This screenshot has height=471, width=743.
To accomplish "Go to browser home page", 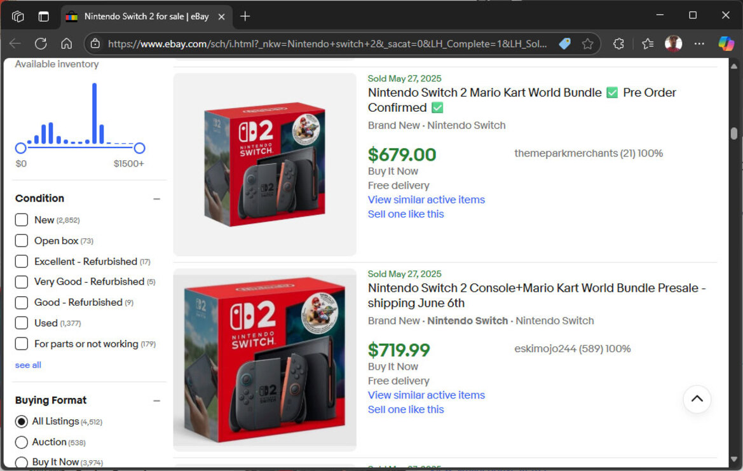I will [66, 44].
